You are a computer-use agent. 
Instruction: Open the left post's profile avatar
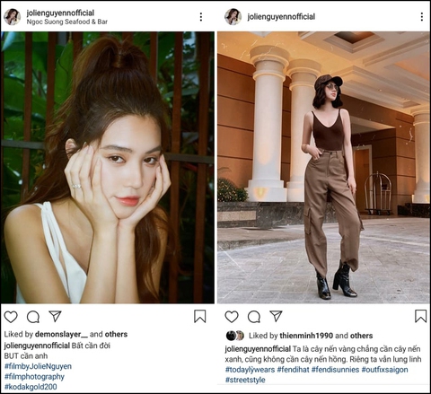(12, 17)
